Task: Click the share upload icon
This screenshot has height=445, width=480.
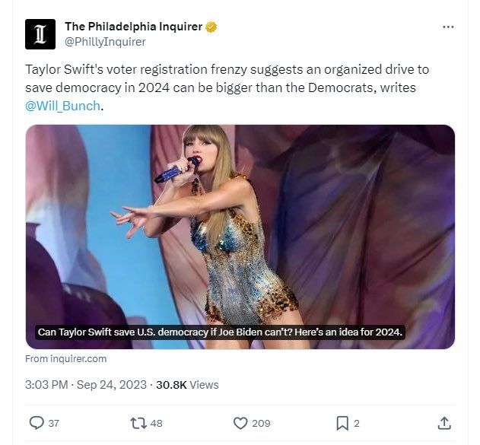Action: click(x=444, y=423)
